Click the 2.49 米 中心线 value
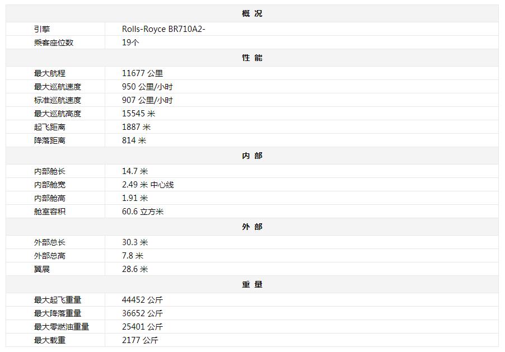The image size is (505, 352). coord(148,185)
